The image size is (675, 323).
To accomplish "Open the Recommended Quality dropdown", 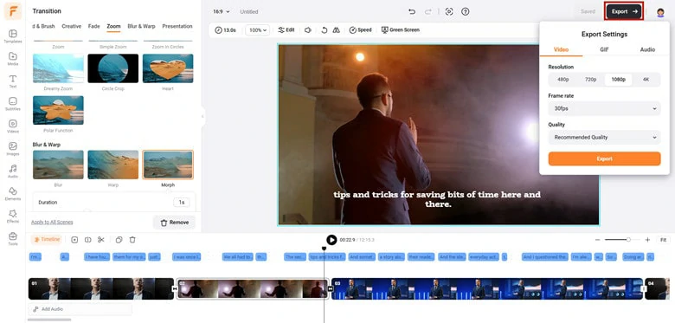I will [x=604, y=138].
